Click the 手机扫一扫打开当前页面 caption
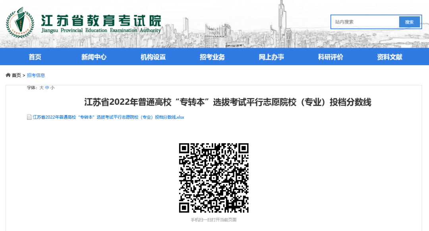Screen dimensions: 429x231 click(214, 219)
